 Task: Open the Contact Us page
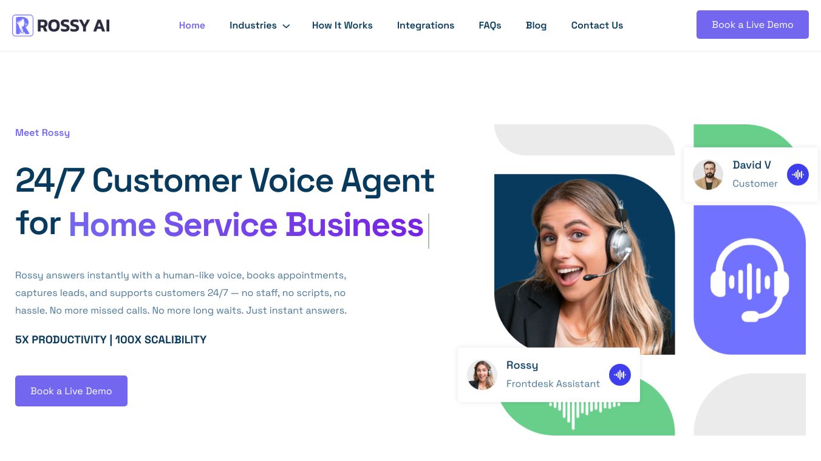click(x=597, y=25)
